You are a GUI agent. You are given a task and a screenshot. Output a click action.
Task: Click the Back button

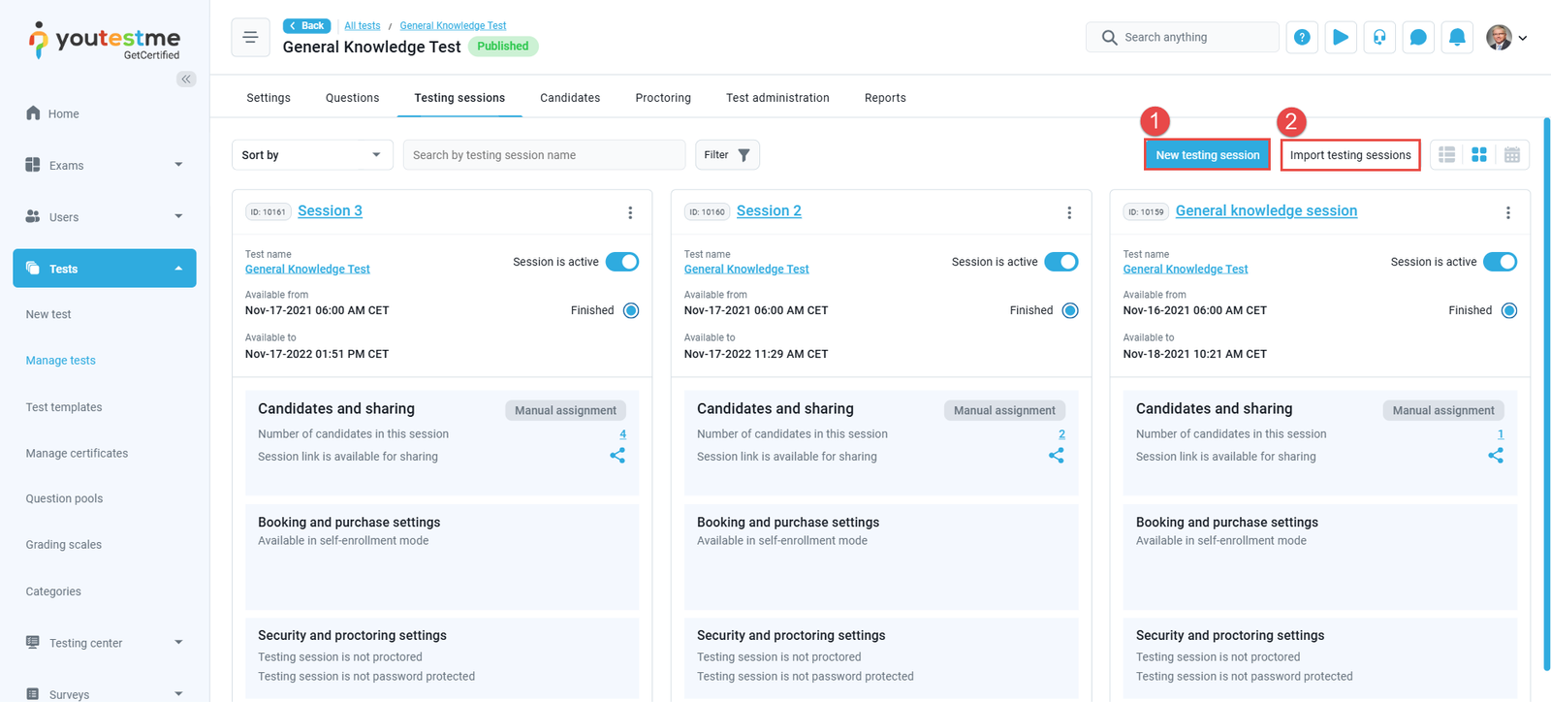tap(306, 26)
